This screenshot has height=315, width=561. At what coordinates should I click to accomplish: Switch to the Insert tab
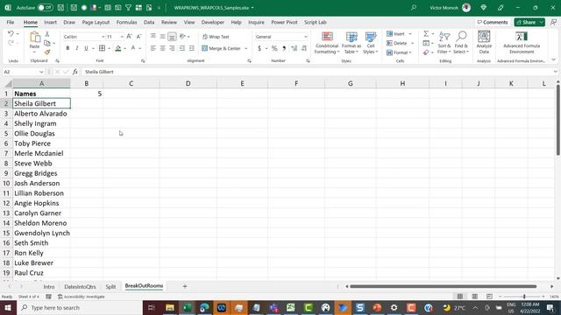click(50, 22)
